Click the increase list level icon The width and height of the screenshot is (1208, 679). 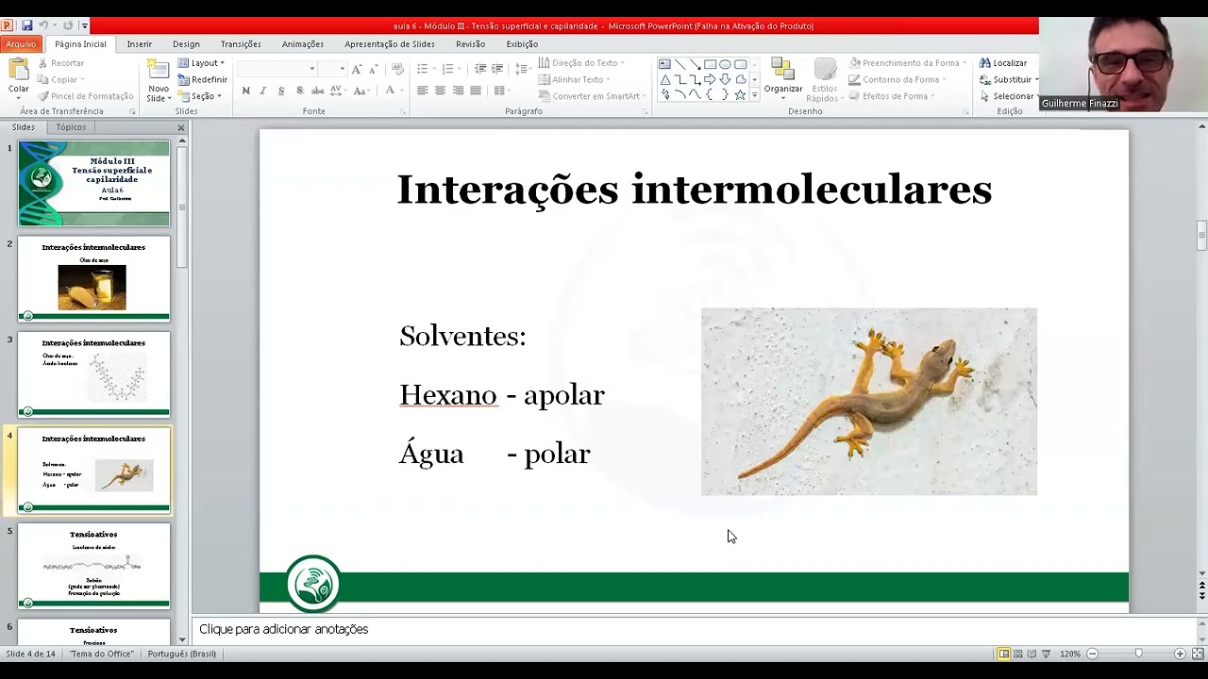(x=497, y=69)
